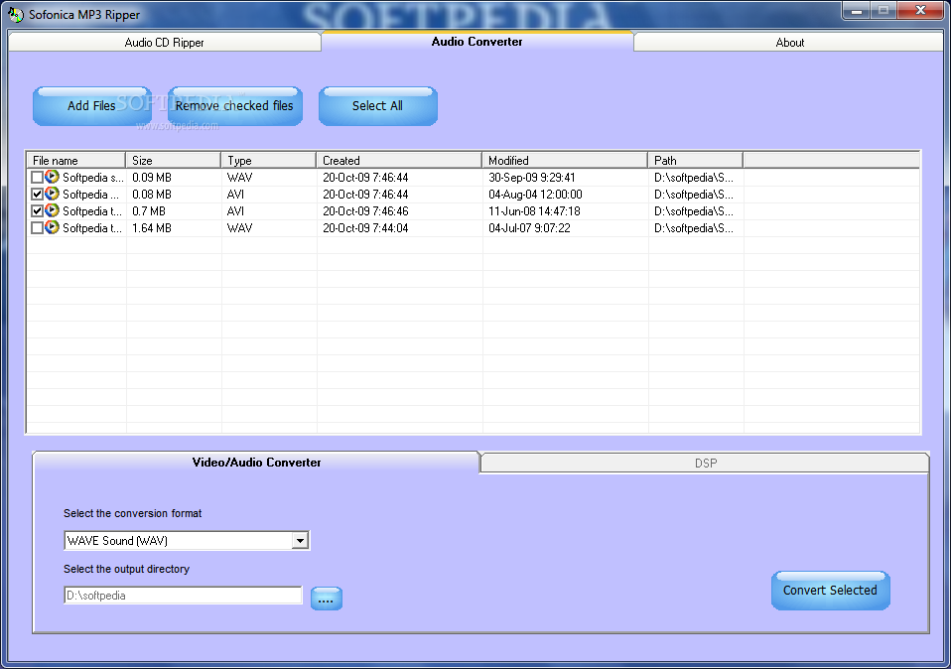Image resolution: width=951 pixels, height=669 pixels.
Task: Click Remove checked files button
Action: coord(234,106)
